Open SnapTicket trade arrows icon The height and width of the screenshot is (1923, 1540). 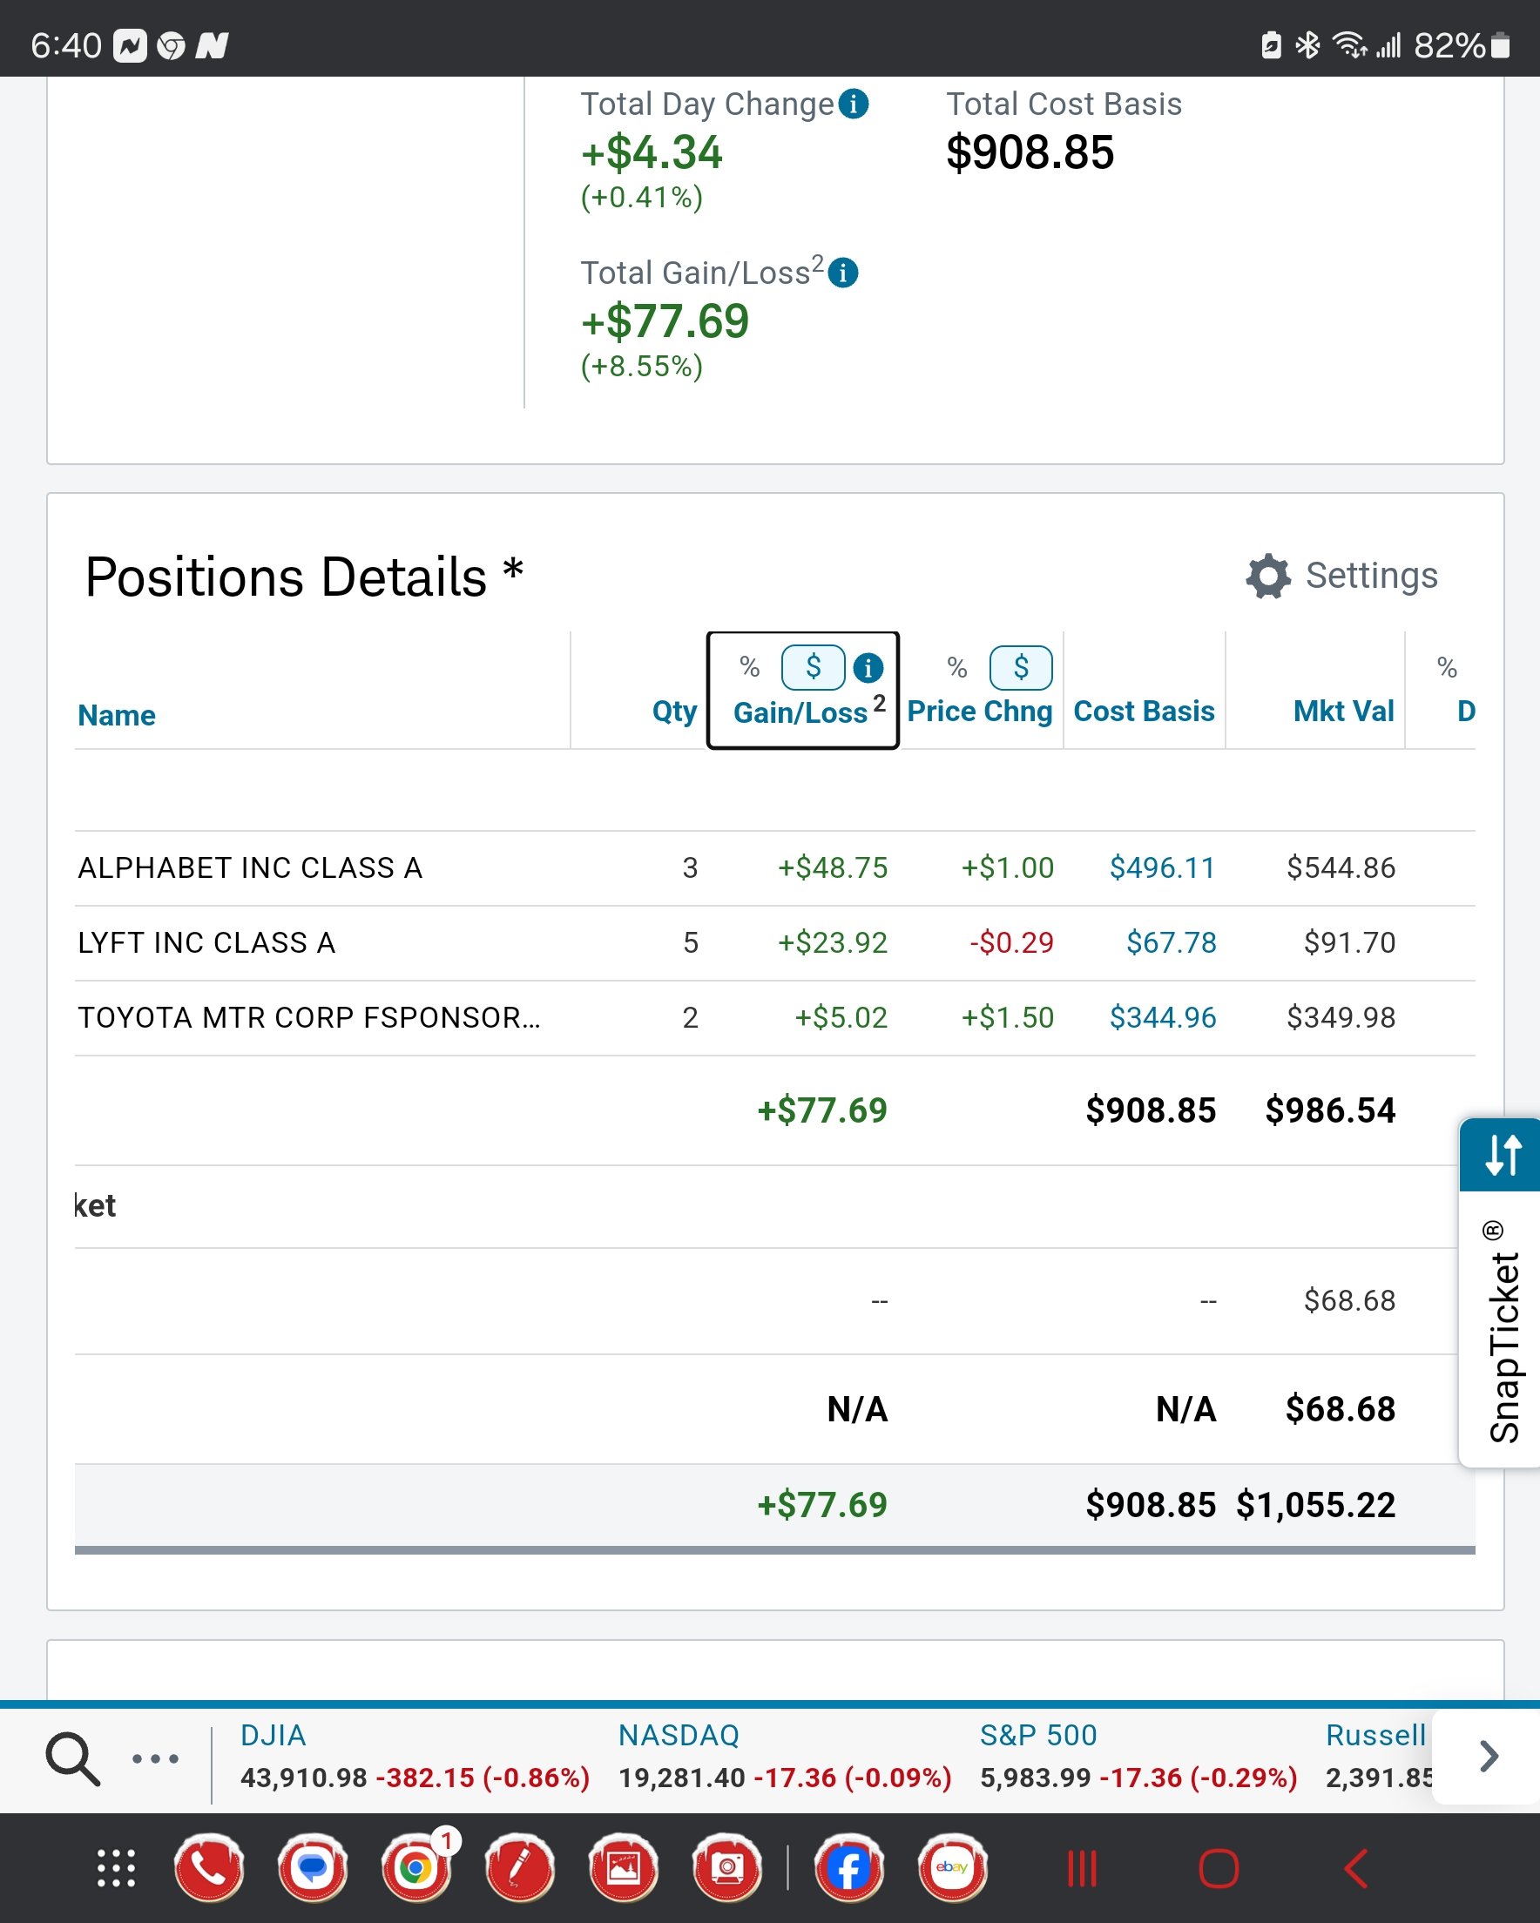pyautogui.click(x=1502, y=1154)
